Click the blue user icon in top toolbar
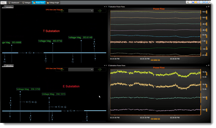216x128 pixels. (x=193, y=2)
